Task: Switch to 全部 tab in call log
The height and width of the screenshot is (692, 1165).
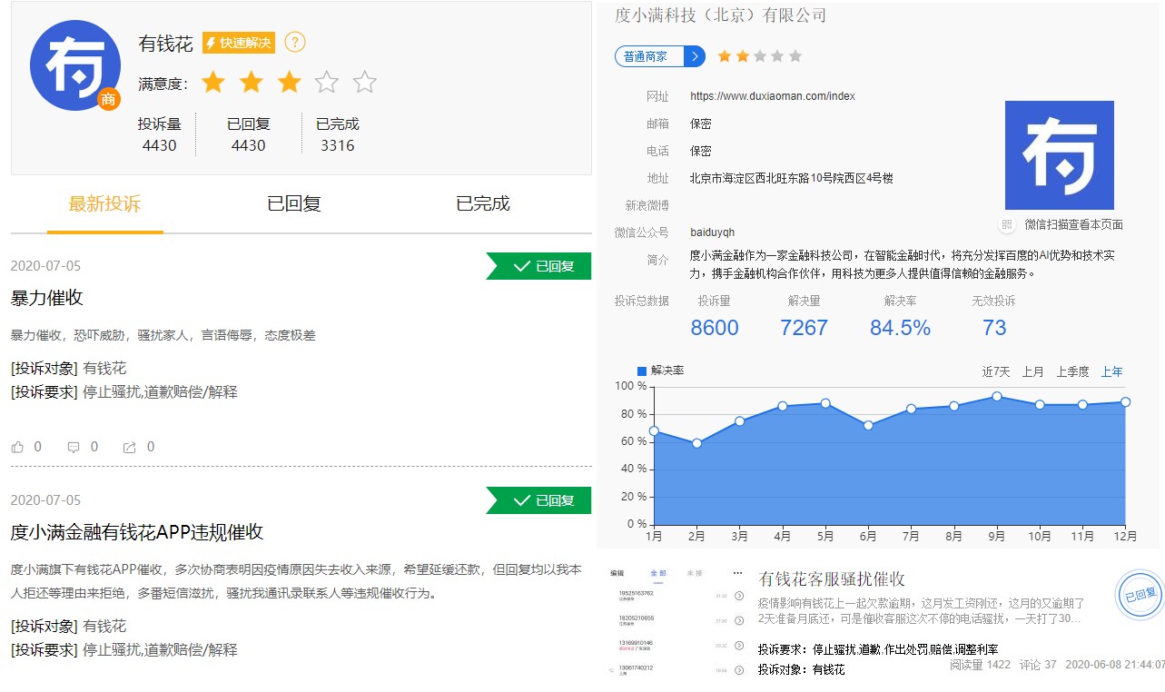Action: (x=658, y=574)
